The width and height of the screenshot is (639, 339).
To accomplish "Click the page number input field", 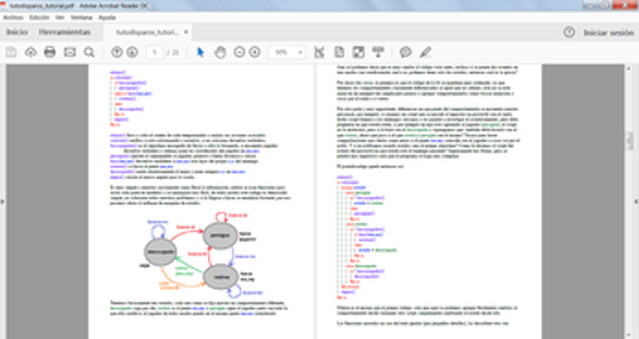I will click(154, 52).
